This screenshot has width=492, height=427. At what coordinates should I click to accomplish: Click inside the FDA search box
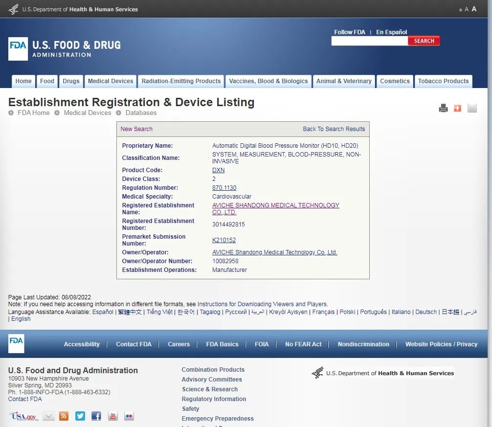tap(369, 41)
